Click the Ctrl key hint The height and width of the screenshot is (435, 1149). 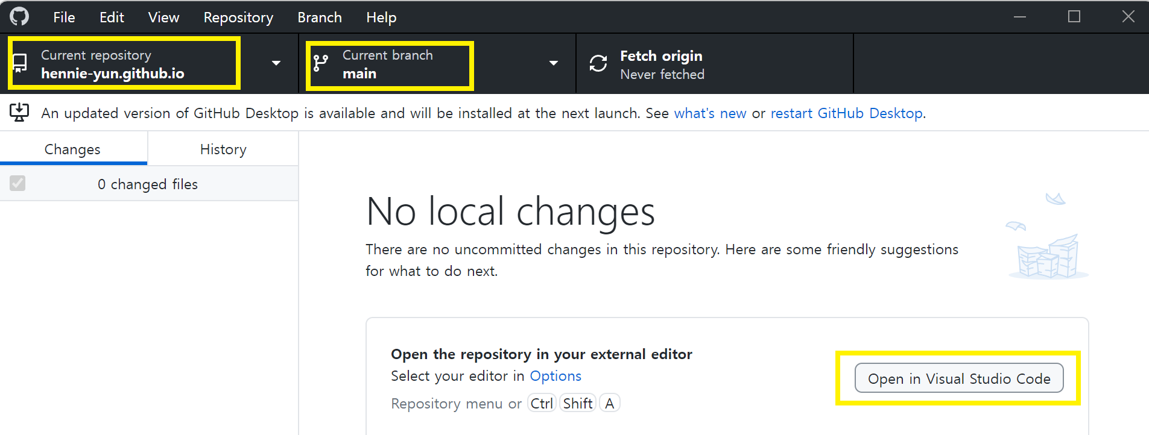542,403
